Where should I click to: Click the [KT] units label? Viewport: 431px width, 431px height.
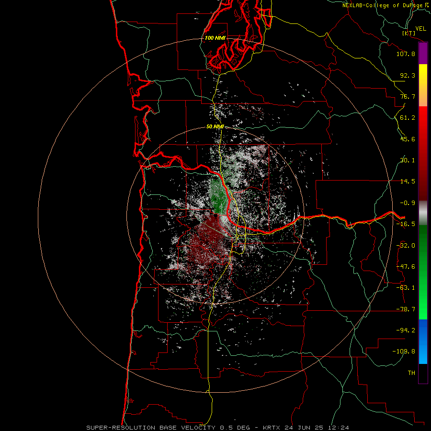coord(409,33)
